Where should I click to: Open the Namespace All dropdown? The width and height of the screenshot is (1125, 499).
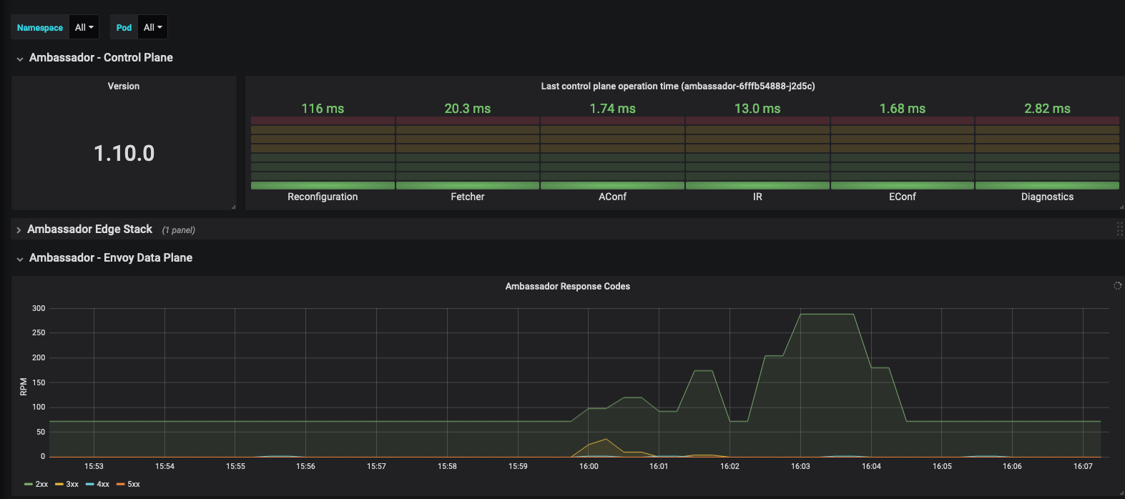point(84,27)
